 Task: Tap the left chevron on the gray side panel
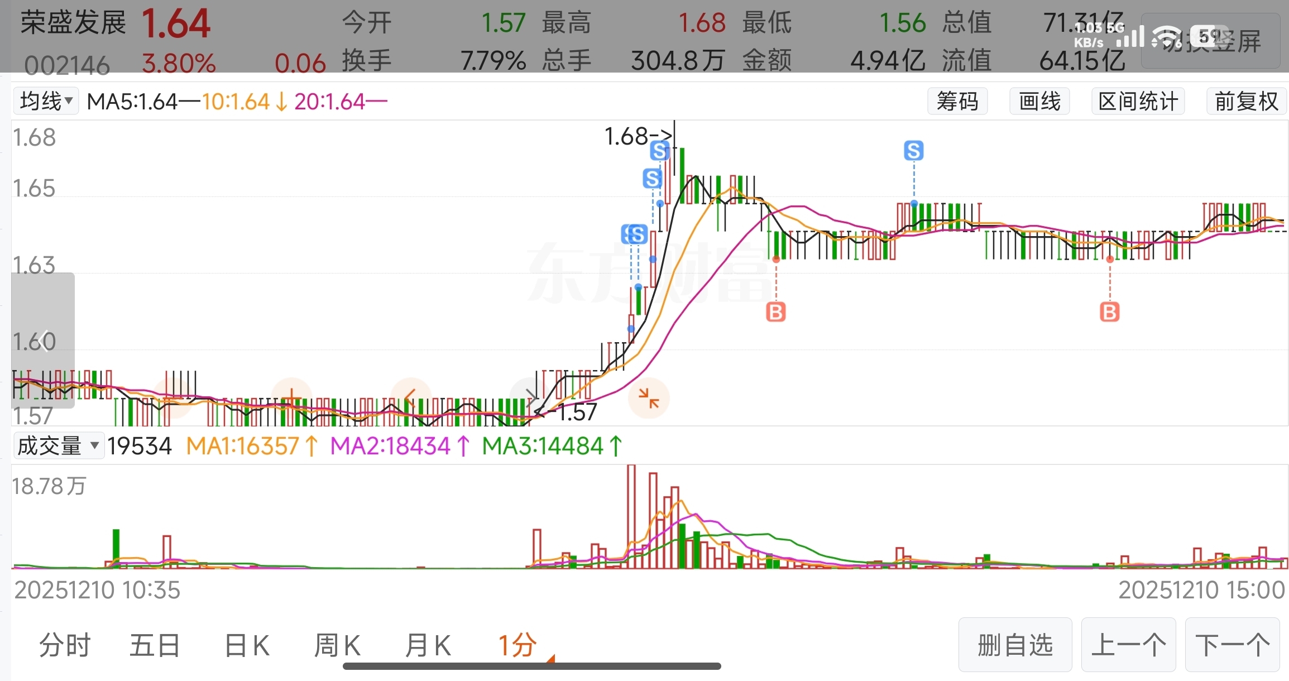43,341
